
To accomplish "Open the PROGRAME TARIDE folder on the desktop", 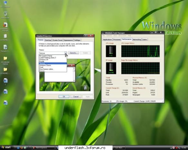I will (x=5, y=61).
